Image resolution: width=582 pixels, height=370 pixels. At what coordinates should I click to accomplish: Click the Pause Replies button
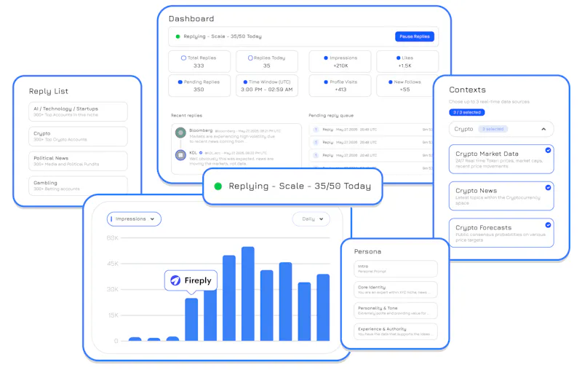414,36
